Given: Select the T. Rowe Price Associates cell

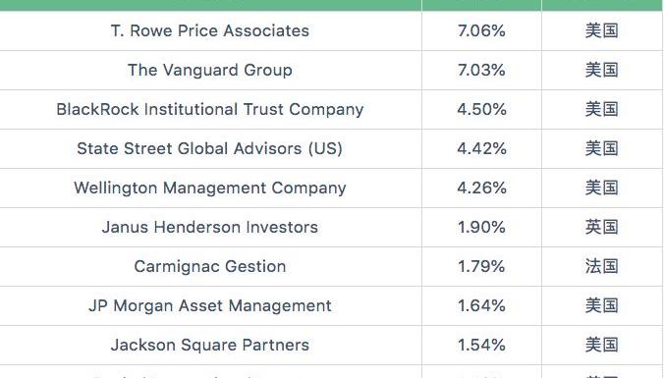Looking at the screenshot, I should tap(210, 30).
